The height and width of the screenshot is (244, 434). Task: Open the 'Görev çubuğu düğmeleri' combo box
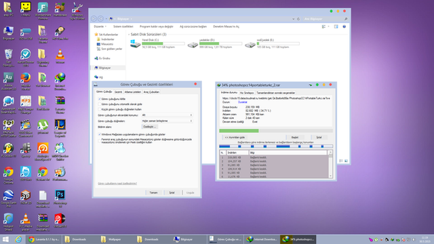[x=167, y=121]
